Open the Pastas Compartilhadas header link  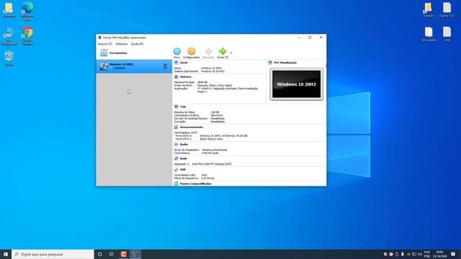tap(195, 184)
